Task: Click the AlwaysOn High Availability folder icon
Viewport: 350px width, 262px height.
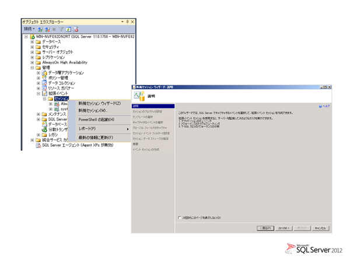Action: tap(38, 63)
